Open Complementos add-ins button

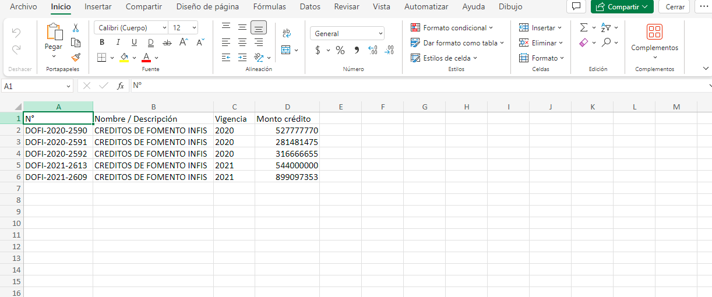[x=655, y=41]
